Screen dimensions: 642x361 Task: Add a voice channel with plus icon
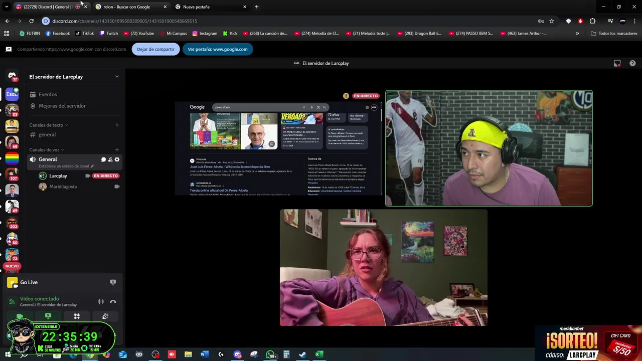point(117,149)
